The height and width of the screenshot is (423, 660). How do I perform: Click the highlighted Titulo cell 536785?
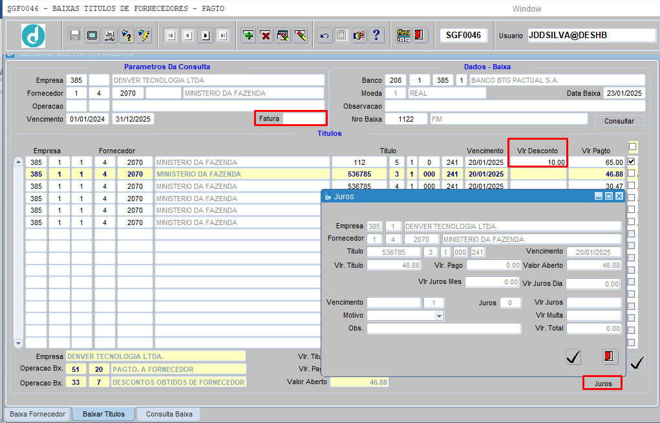(359, 174)
